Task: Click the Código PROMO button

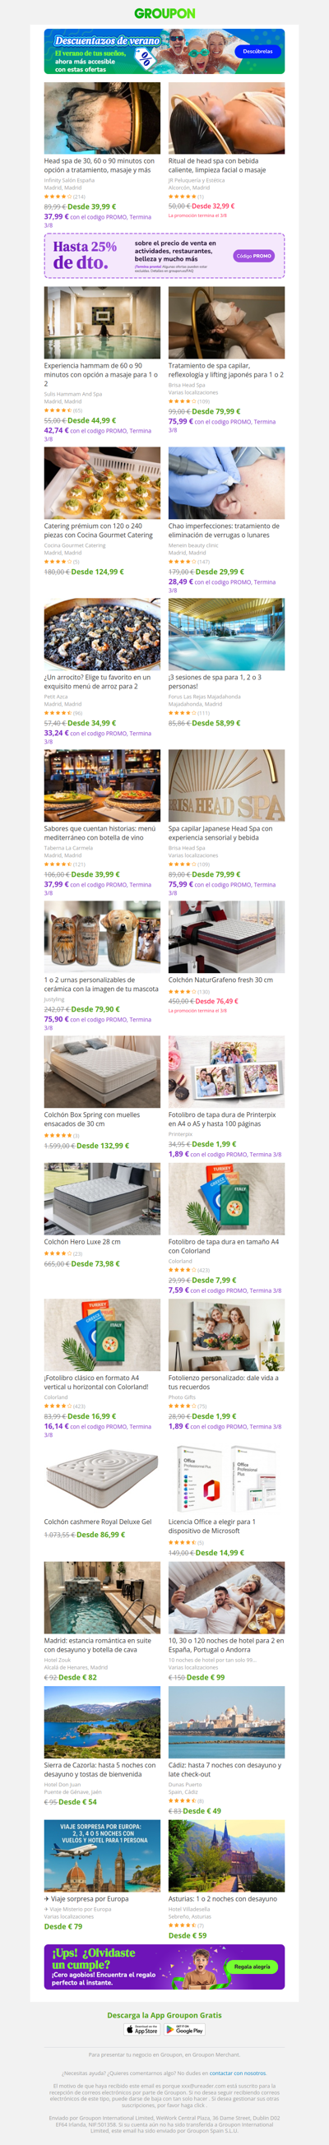Action: pyautogui.click(x=254, y=256)
